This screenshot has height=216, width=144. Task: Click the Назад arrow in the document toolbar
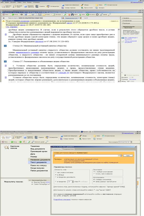point(15,14)
